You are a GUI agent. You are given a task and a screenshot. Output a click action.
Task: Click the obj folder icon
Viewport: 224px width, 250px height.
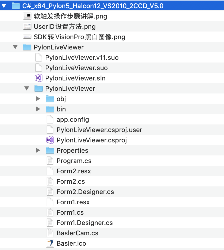(50, 99)
